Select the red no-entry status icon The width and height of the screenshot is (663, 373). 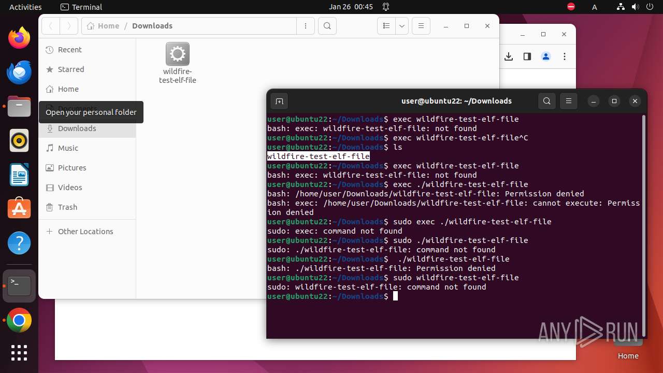coord(571,7)
